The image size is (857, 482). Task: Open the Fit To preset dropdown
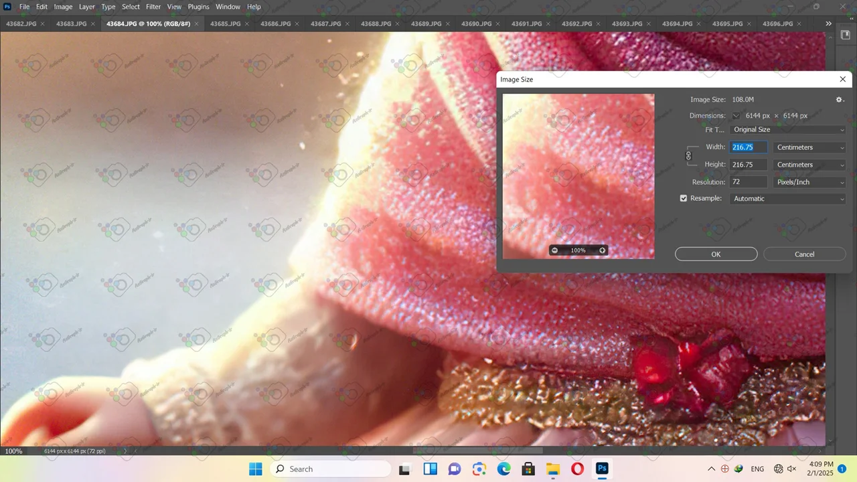788,130
